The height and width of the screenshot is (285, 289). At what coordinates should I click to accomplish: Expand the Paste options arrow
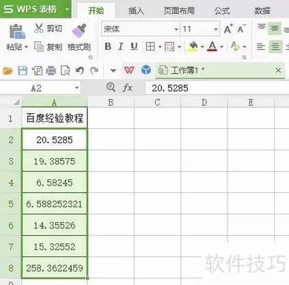coord(26,47)
